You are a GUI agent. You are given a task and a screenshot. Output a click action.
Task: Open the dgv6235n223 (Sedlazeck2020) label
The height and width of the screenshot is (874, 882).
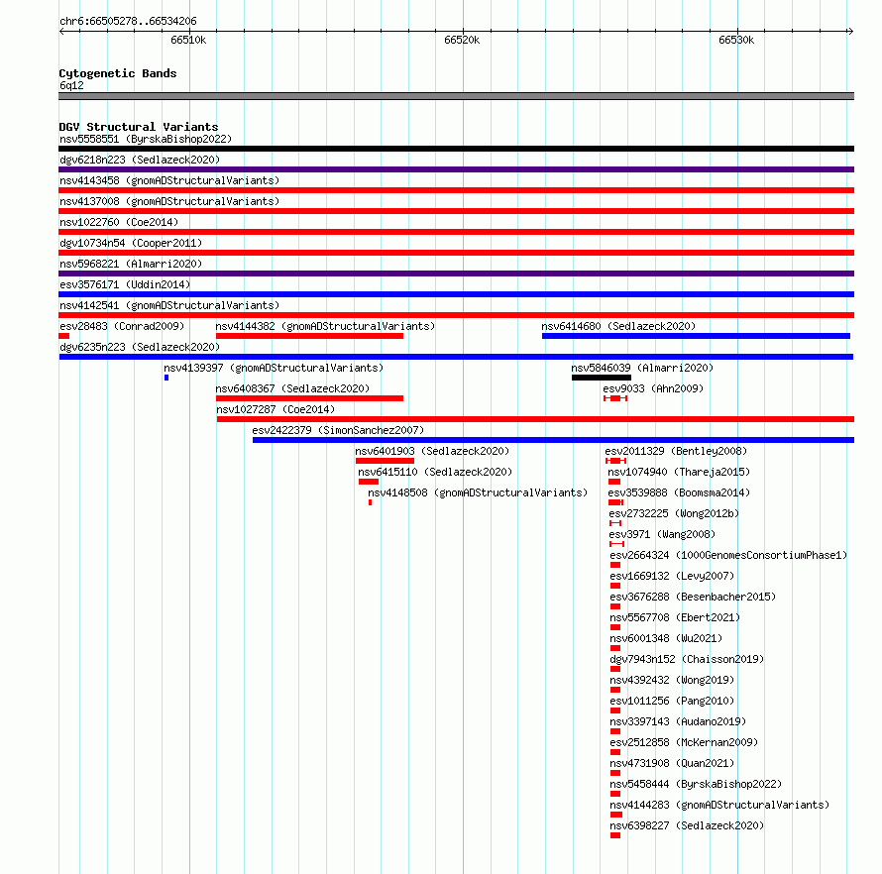point(140,347)
